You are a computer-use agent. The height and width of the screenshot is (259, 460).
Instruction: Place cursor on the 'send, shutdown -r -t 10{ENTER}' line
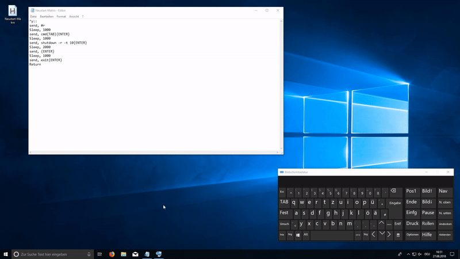[x=58, y=43]
